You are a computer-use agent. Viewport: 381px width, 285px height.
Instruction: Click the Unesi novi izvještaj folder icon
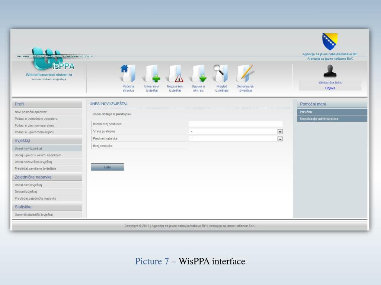click(151, 73)
